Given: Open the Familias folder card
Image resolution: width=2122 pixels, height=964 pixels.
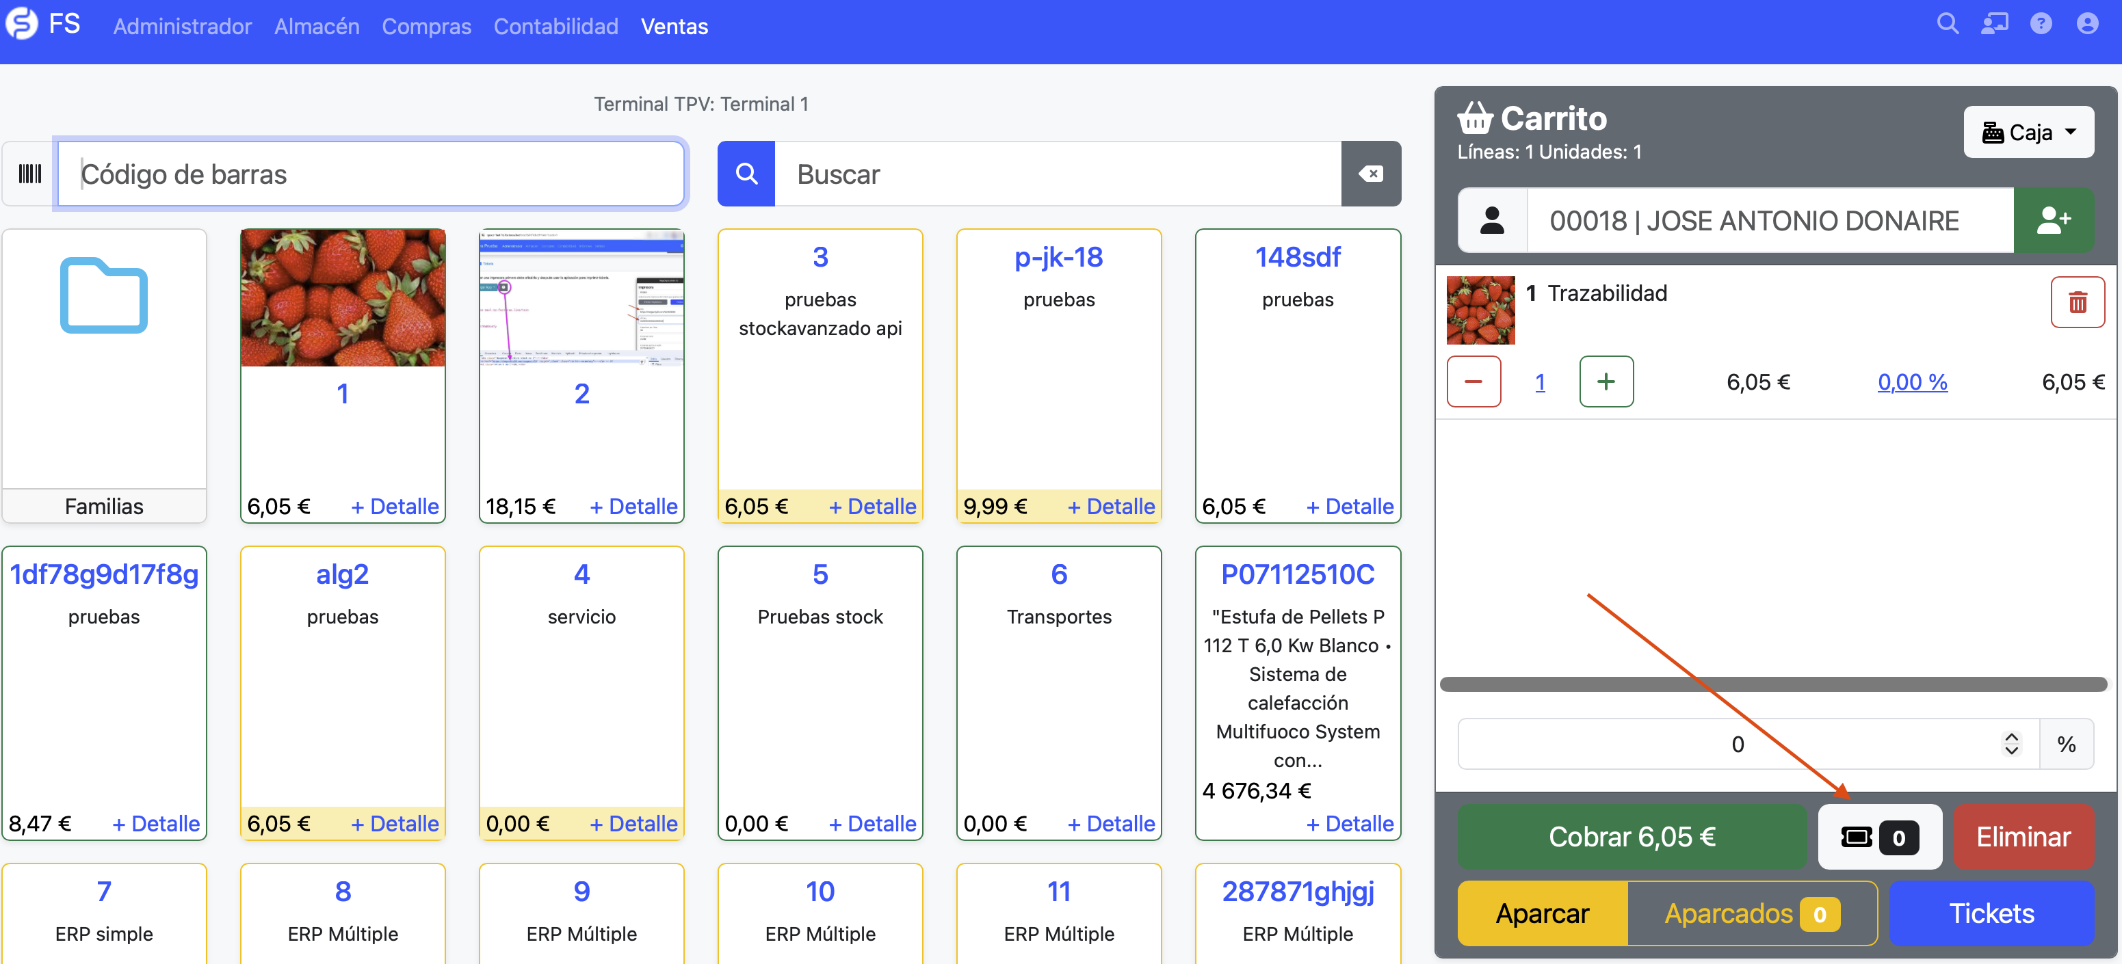Looking at the screenshot, I should coord(104,375).
